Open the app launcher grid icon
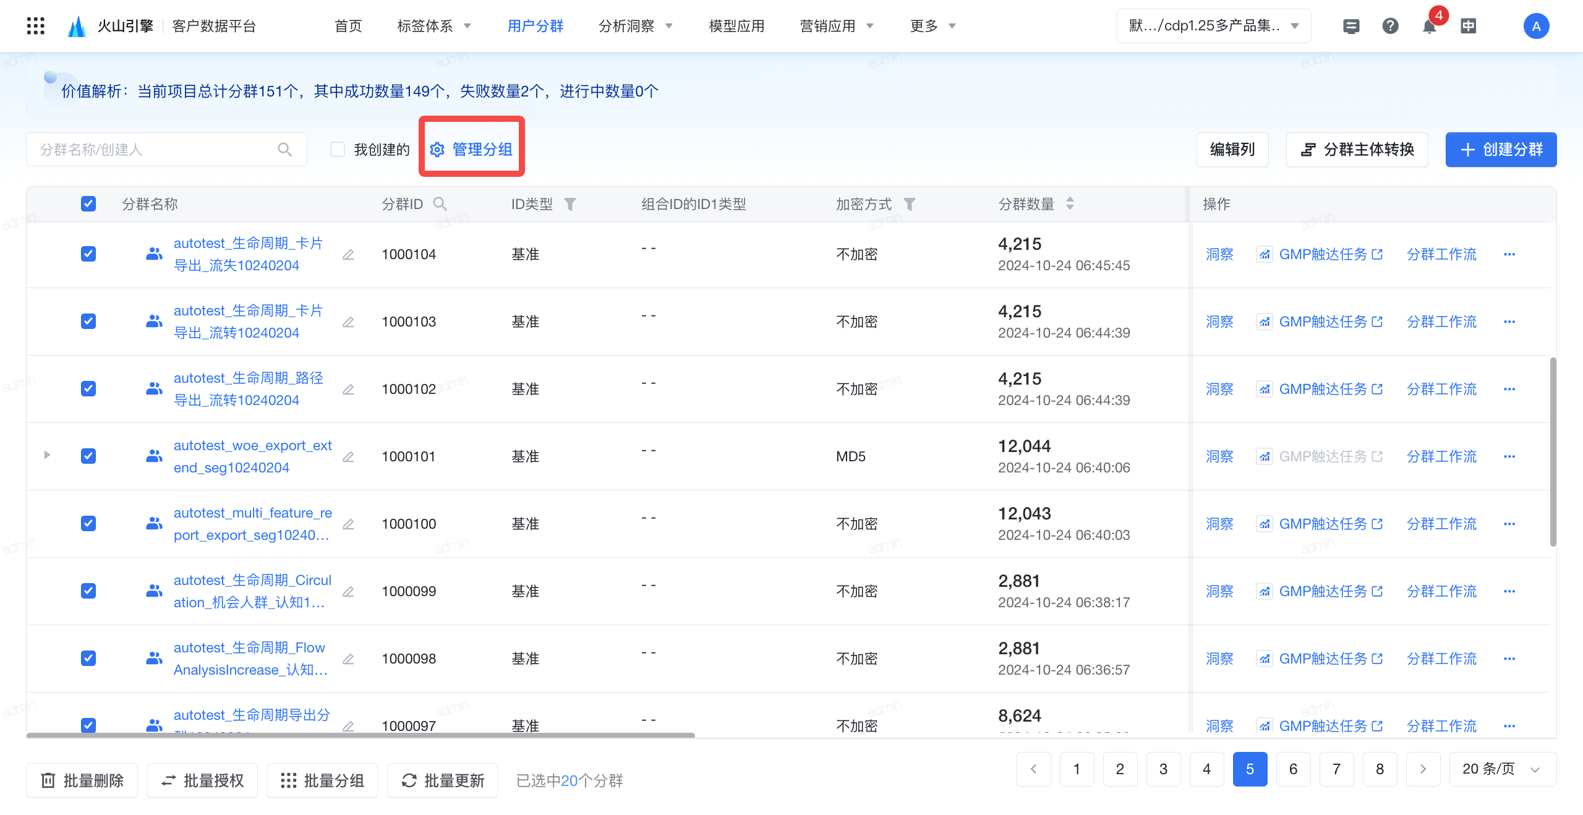1583x815 pixels. [36, 26]
